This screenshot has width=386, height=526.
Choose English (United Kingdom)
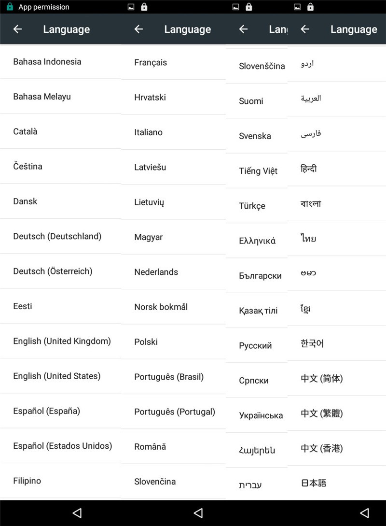tap(62, 341)
